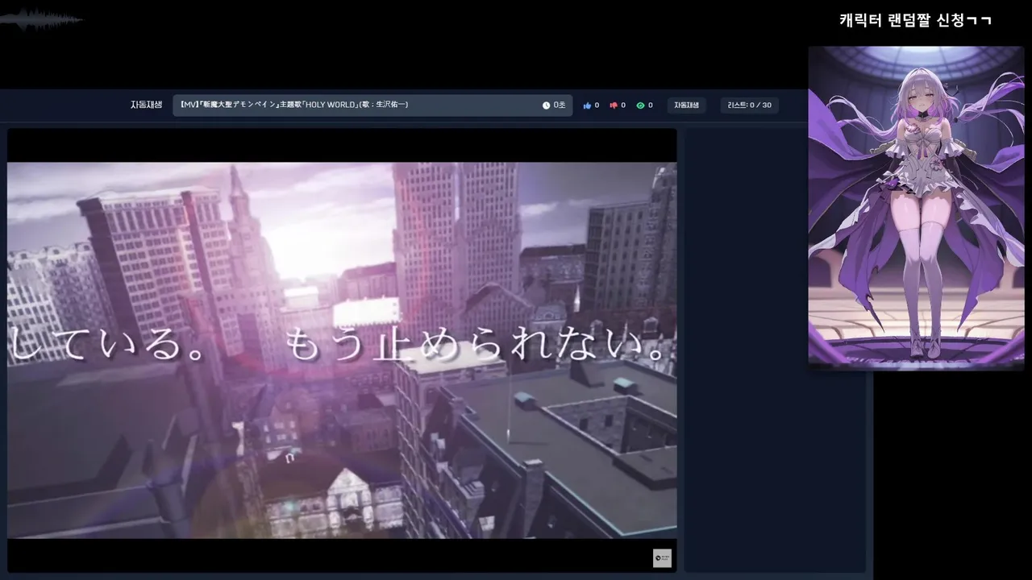Click the HOLY WORLD song title field
The width and height of the screenshot is (1032, 580).
[372, 106]
